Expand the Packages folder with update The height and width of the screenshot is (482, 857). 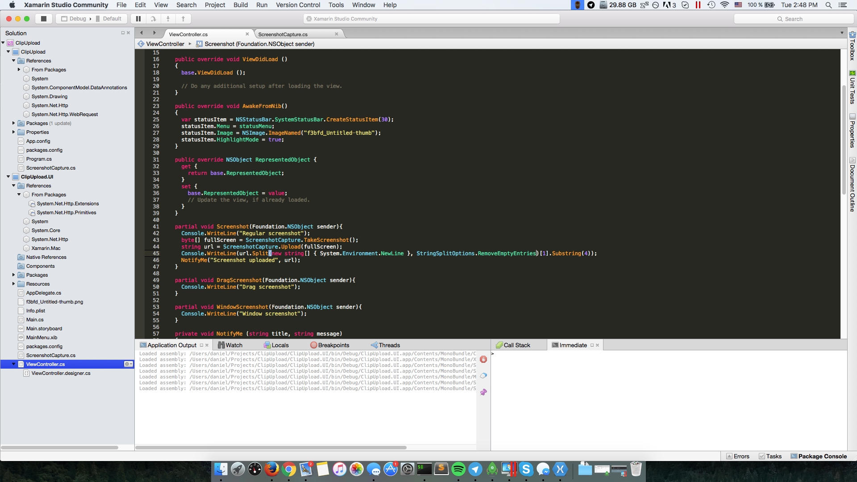pyautogui.click(x=13, y=123)
